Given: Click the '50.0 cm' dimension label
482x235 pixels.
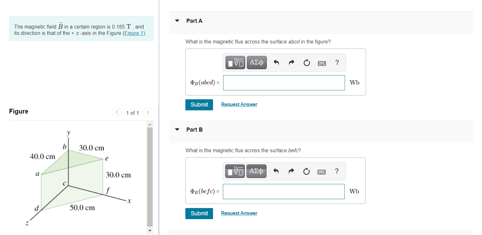Looking at the screenshot, I should click(82, 208).
